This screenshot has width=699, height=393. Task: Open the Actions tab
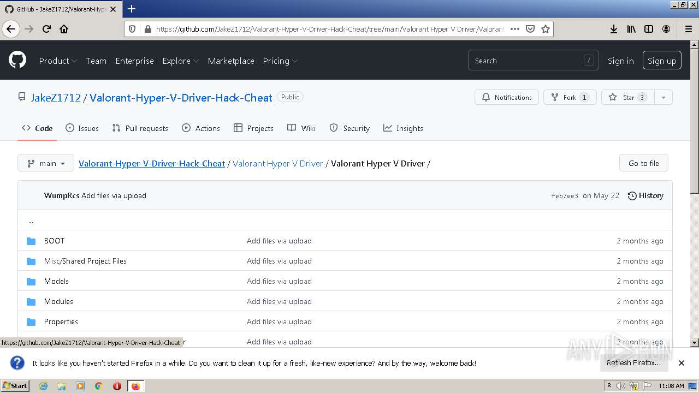pyautogui.click(x=201, y=128)
